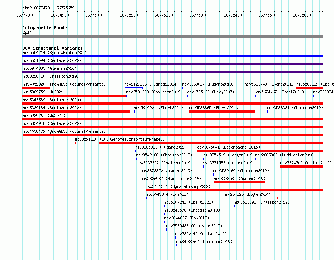Open nsv6045844 (Wu2021) variant
This screenshot has width=334, height=260.
click(167, 194)
